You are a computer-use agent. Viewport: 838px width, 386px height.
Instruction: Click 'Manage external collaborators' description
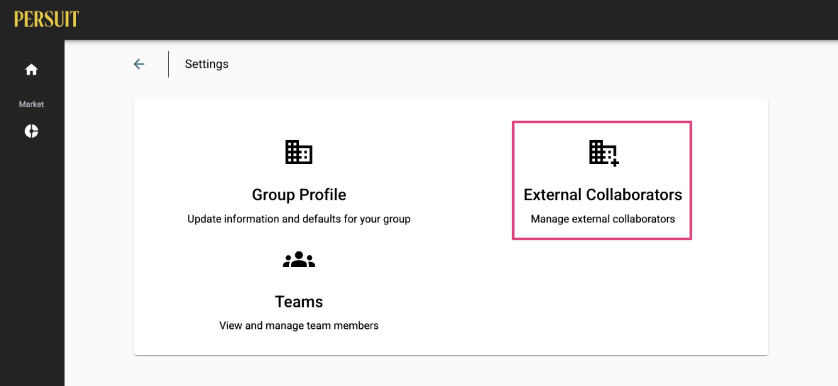click(x=603, y=219)
